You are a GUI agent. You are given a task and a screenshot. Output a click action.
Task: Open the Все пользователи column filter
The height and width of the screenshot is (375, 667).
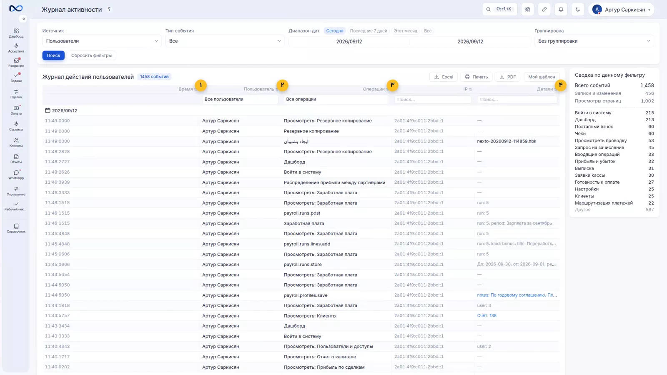click(240, 99)
